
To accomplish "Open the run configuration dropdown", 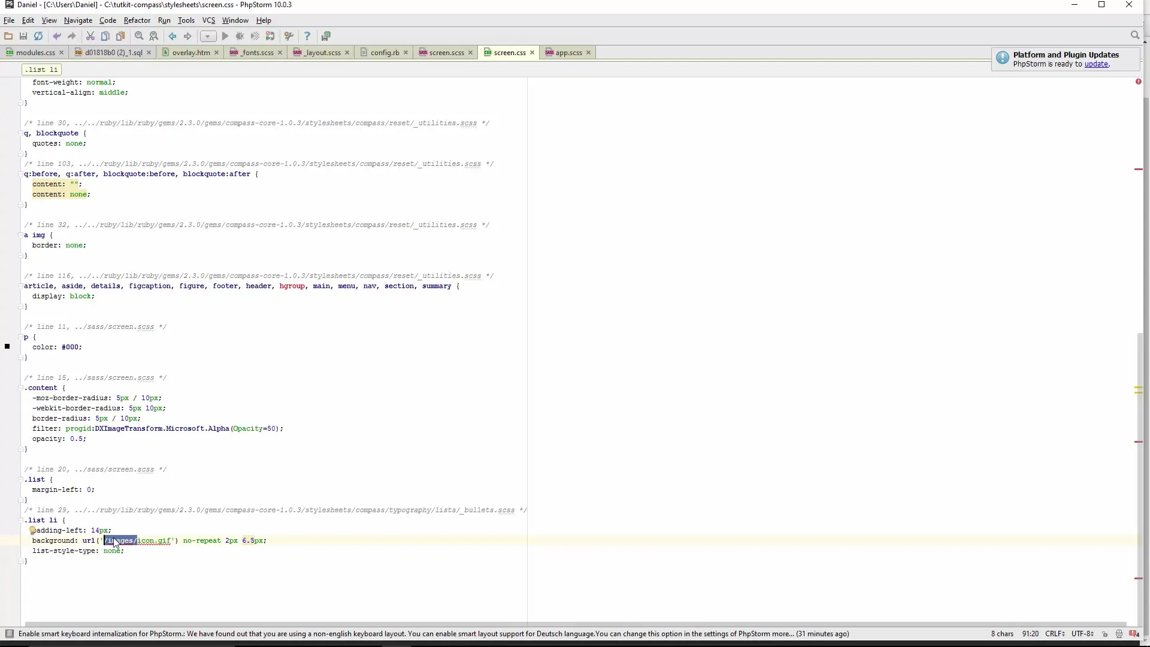I will (x=208, y=36).
